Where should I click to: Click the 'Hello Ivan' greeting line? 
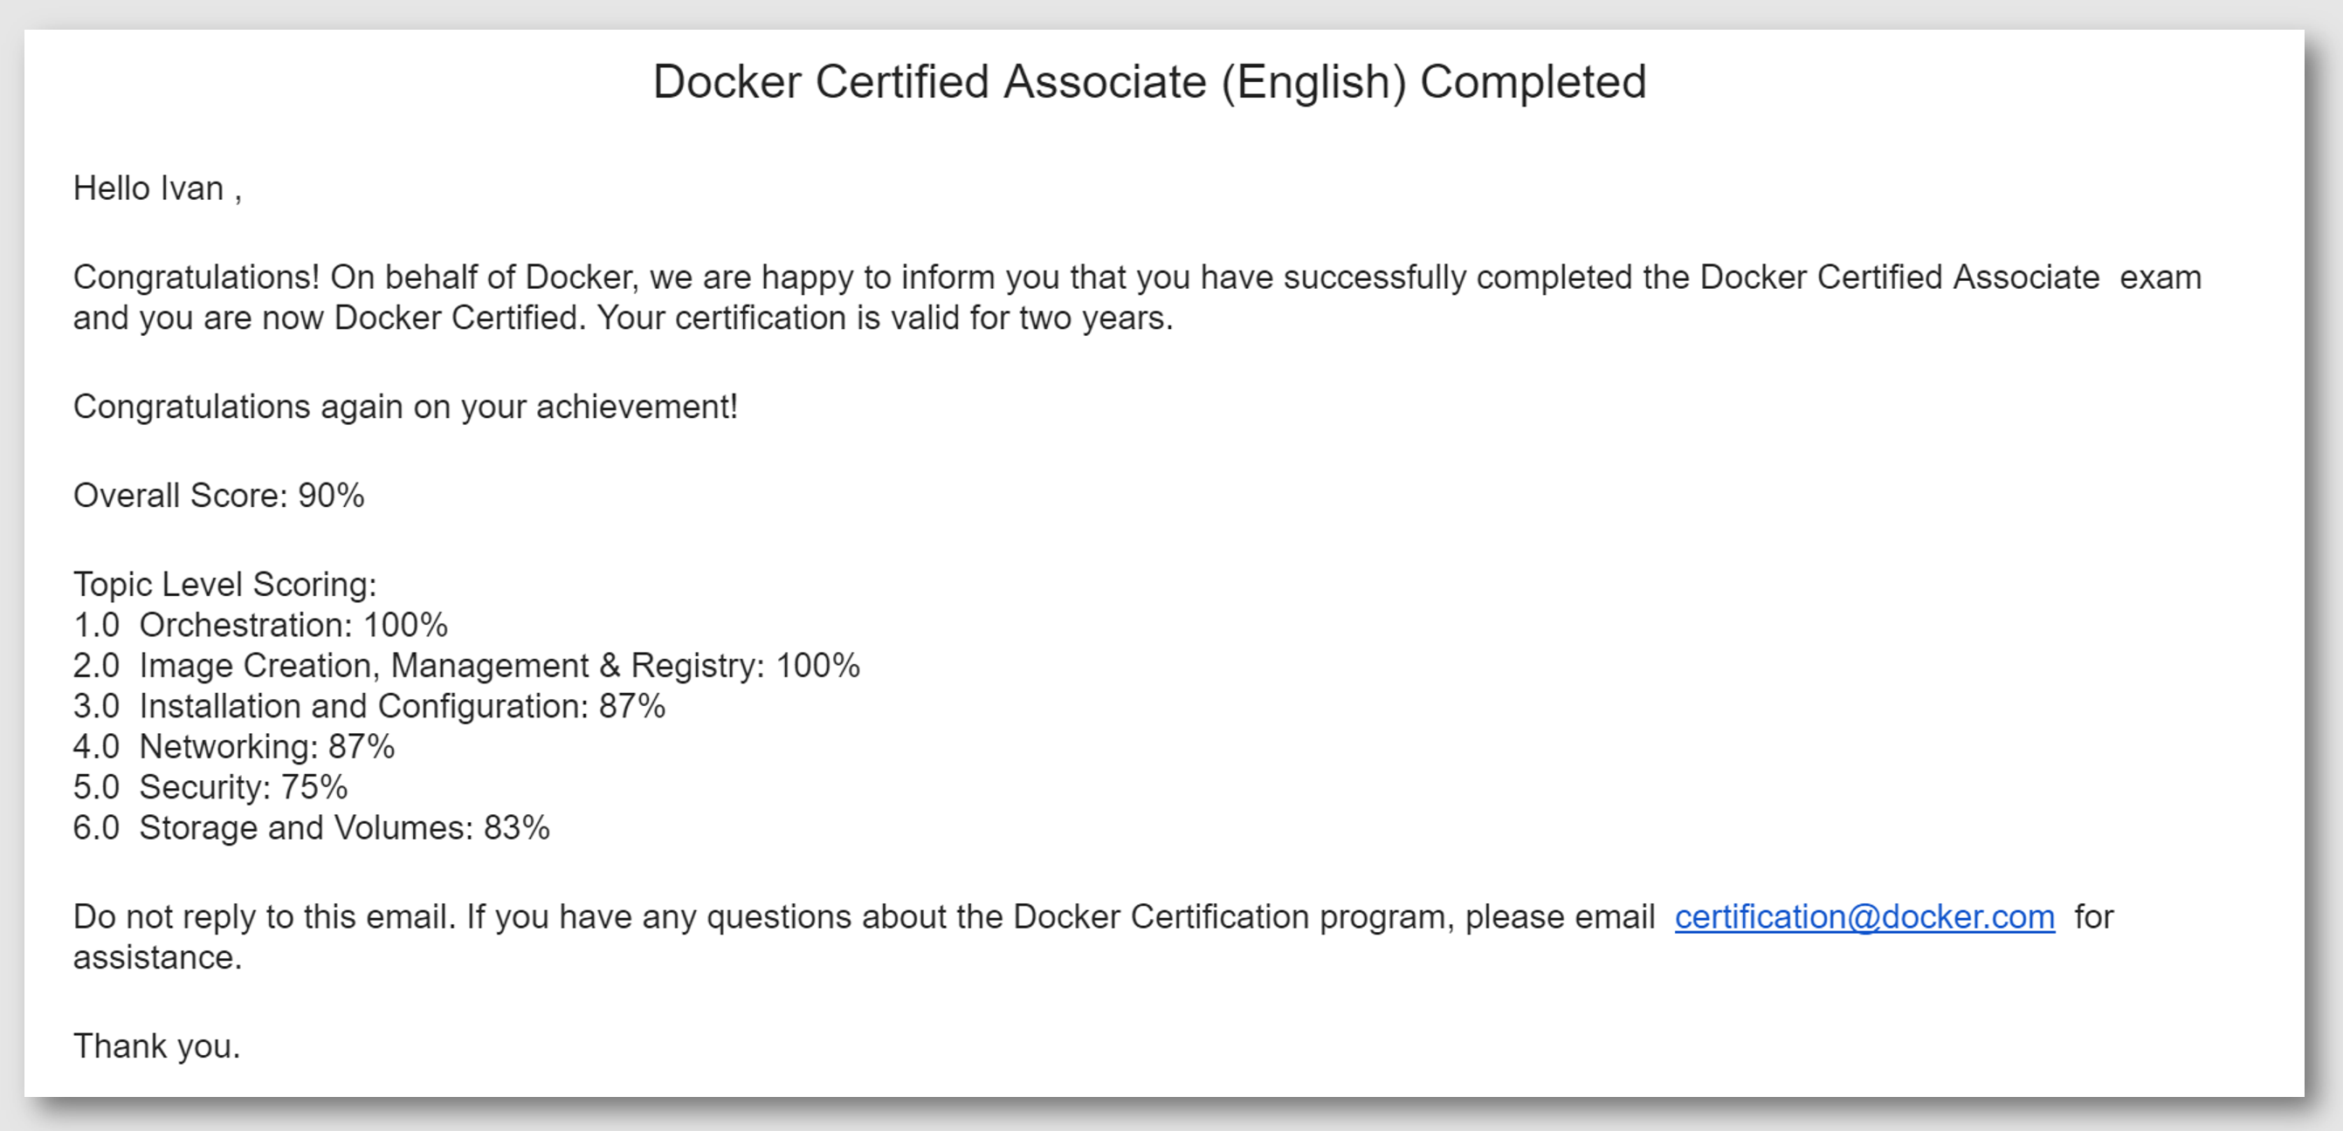point(156,188)
